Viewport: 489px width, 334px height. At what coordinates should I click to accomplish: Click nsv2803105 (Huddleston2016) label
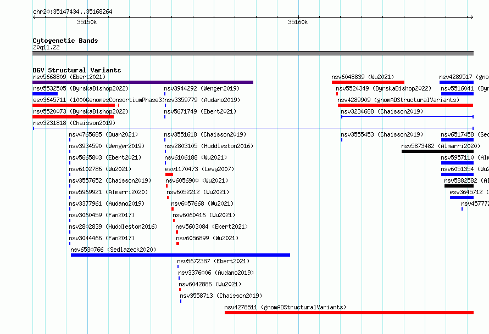coord(209,146)
